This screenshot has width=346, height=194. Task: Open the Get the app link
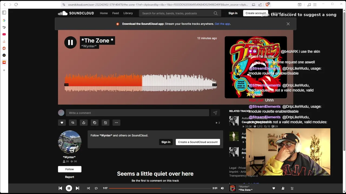pyautogui.click(x=222, y=24)
